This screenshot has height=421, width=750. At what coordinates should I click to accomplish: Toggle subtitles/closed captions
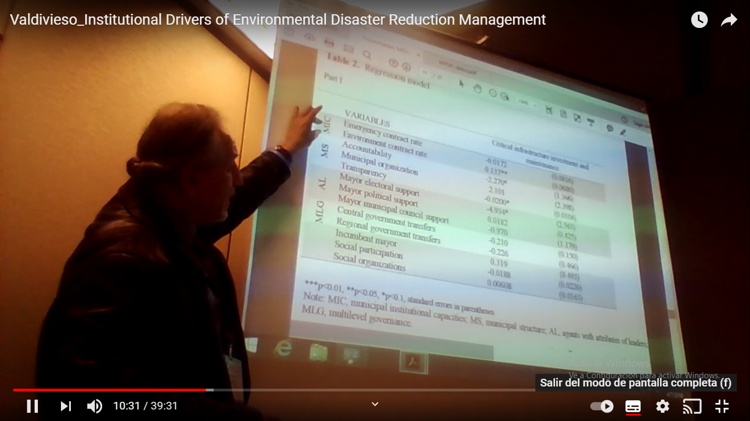point(633,406)
